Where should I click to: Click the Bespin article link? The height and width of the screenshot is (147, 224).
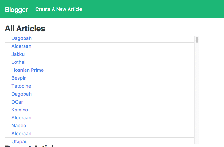point(19,78)
